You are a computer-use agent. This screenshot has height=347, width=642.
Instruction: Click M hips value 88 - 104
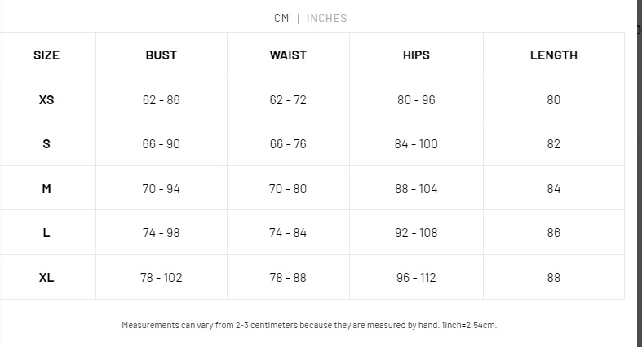tap(416, 188)
